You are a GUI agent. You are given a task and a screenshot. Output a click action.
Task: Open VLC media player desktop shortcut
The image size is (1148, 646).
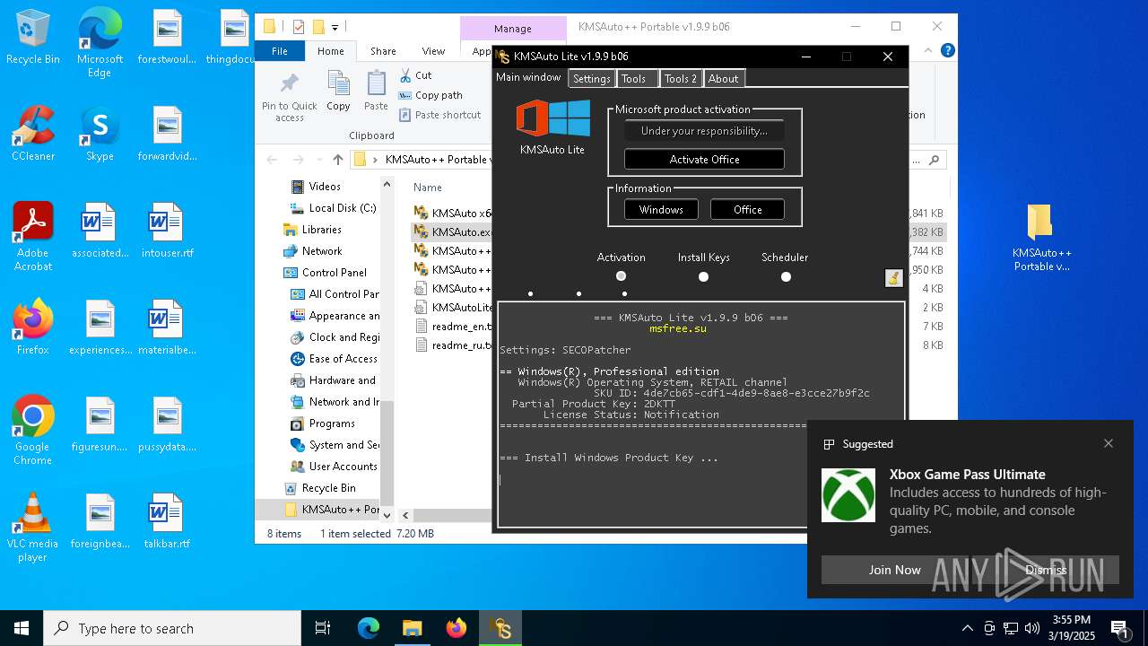(32, 528)
